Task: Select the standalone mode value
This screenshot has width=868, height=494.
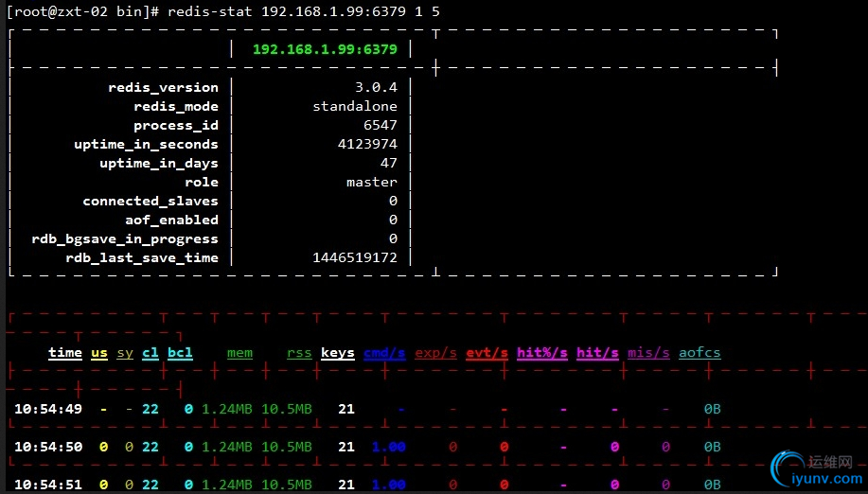Action: [355, 106]
